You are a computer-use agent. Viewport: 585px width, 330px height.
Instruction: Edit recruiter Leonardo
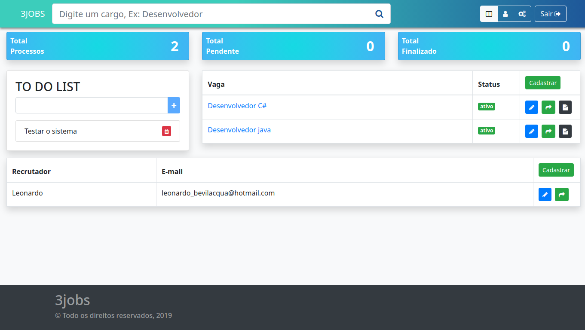coord(545,195)
